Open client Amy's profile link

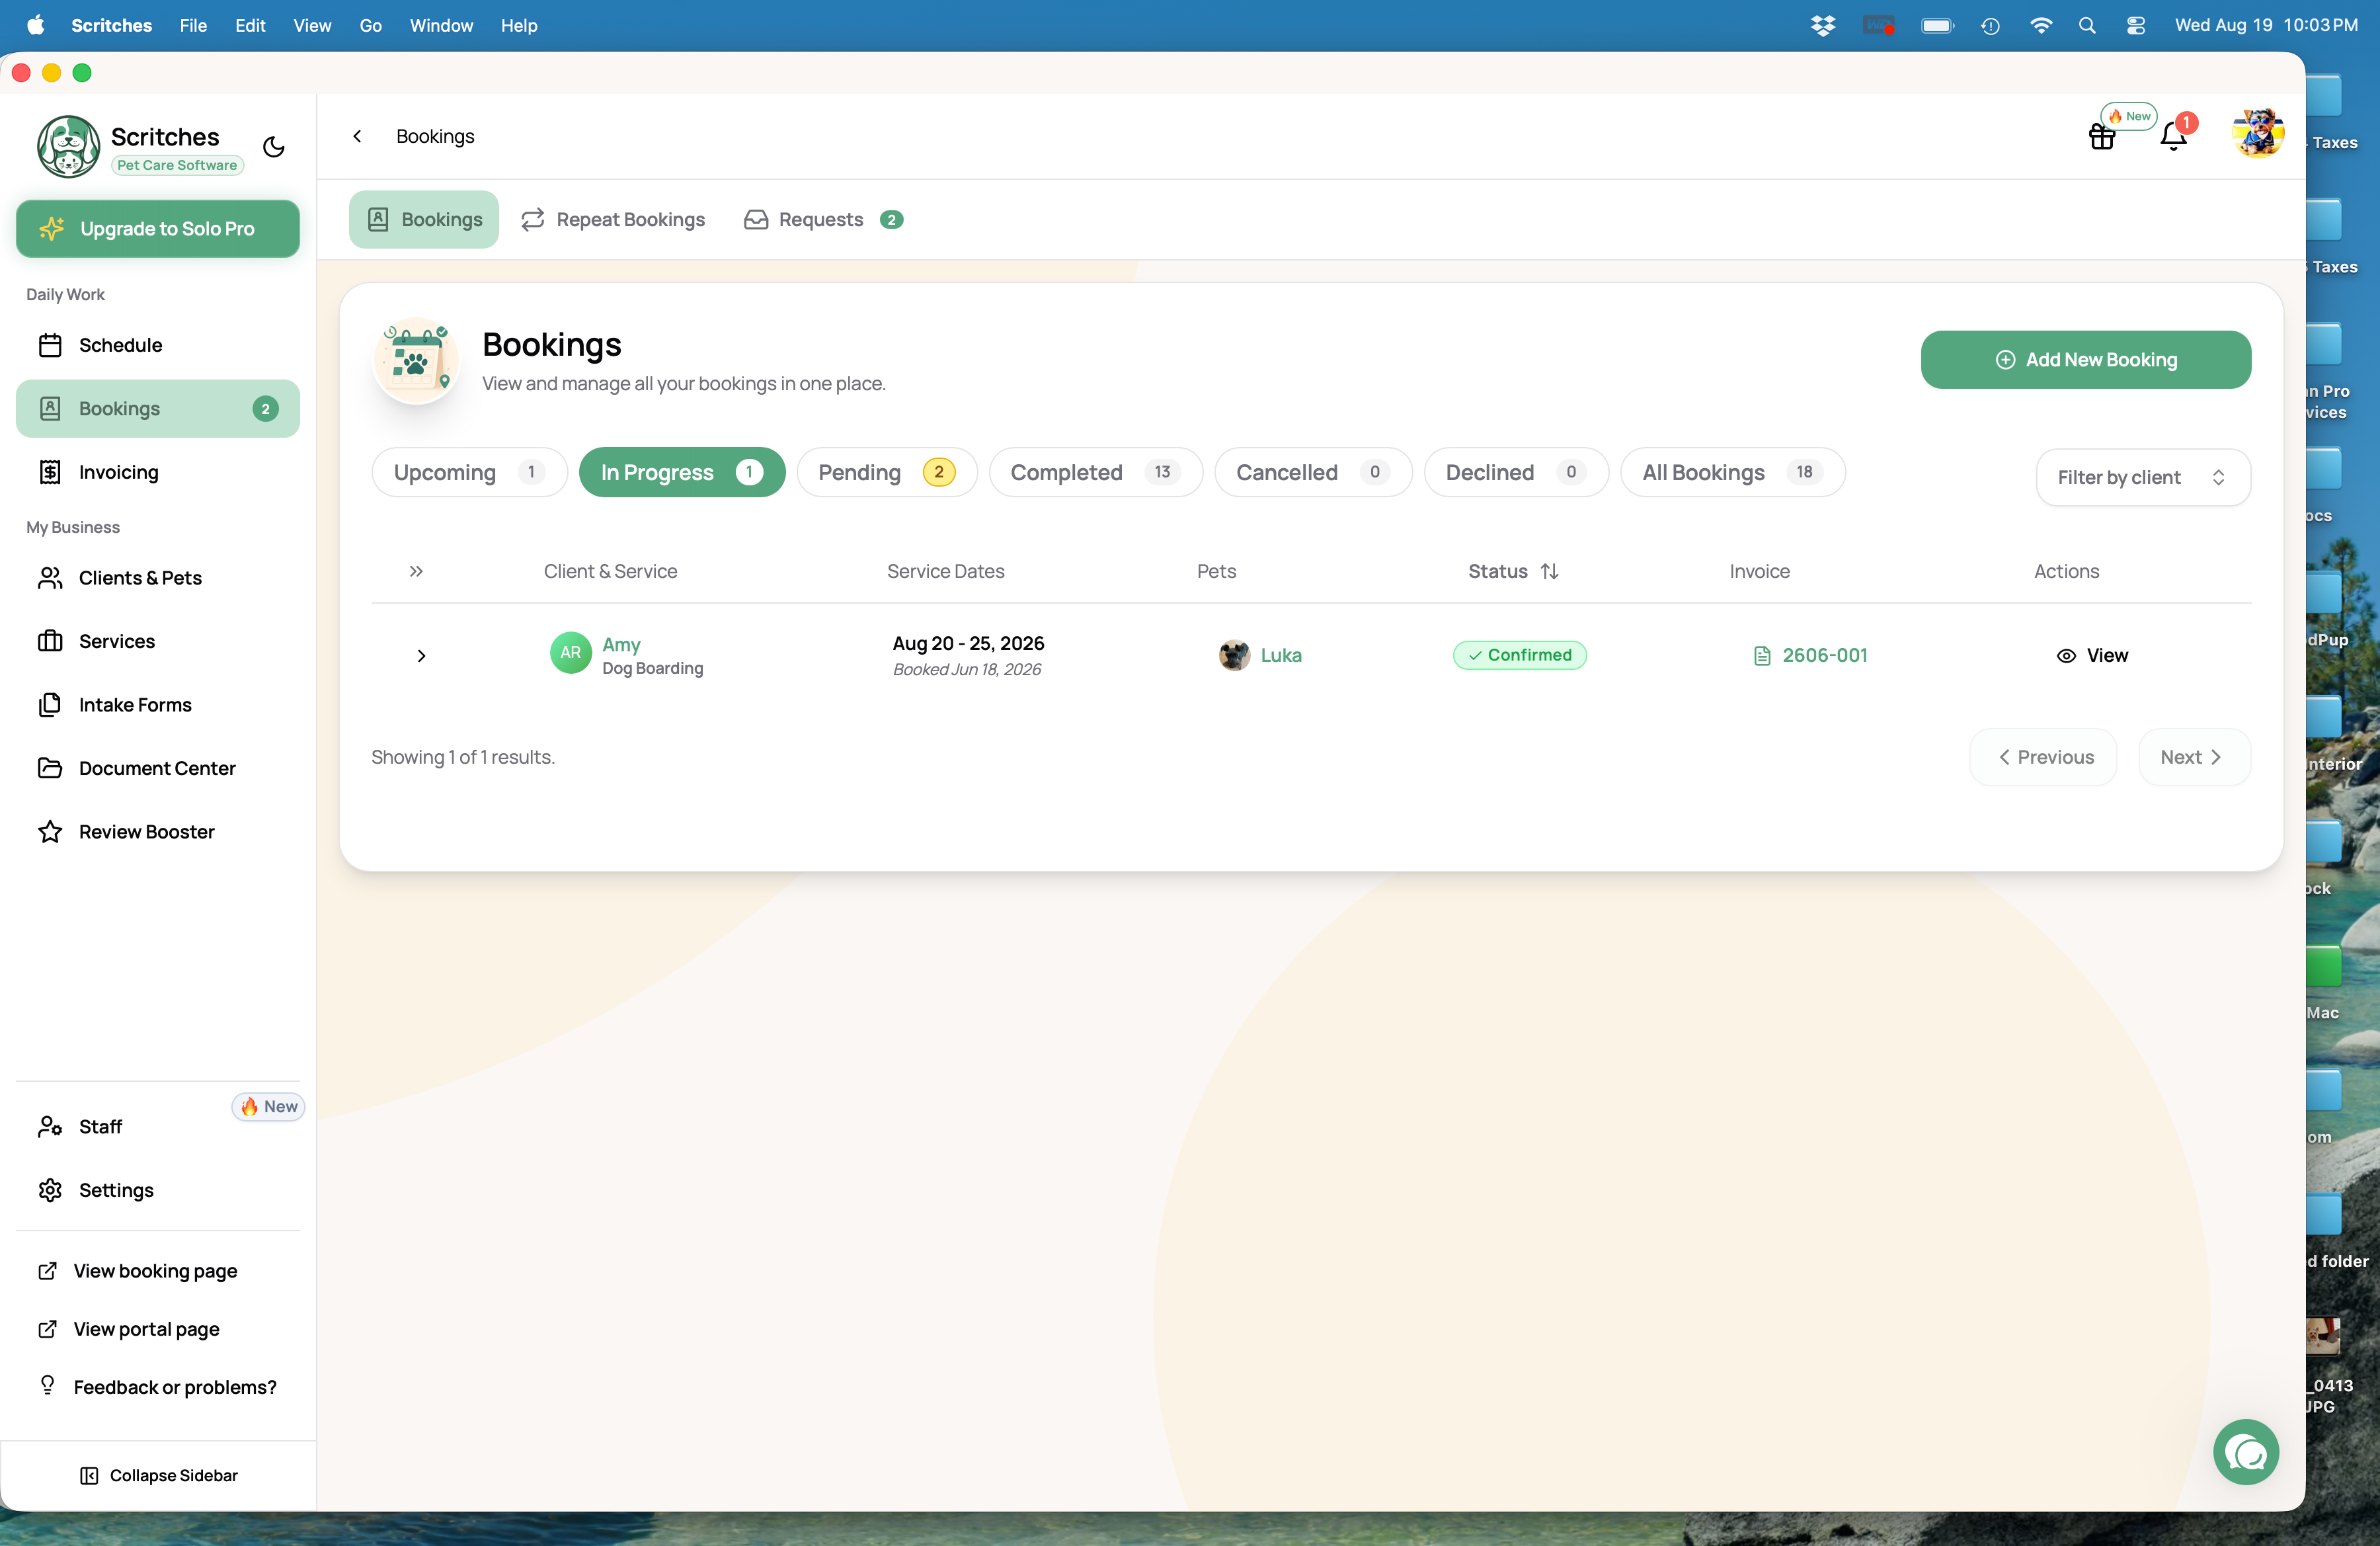621,645
